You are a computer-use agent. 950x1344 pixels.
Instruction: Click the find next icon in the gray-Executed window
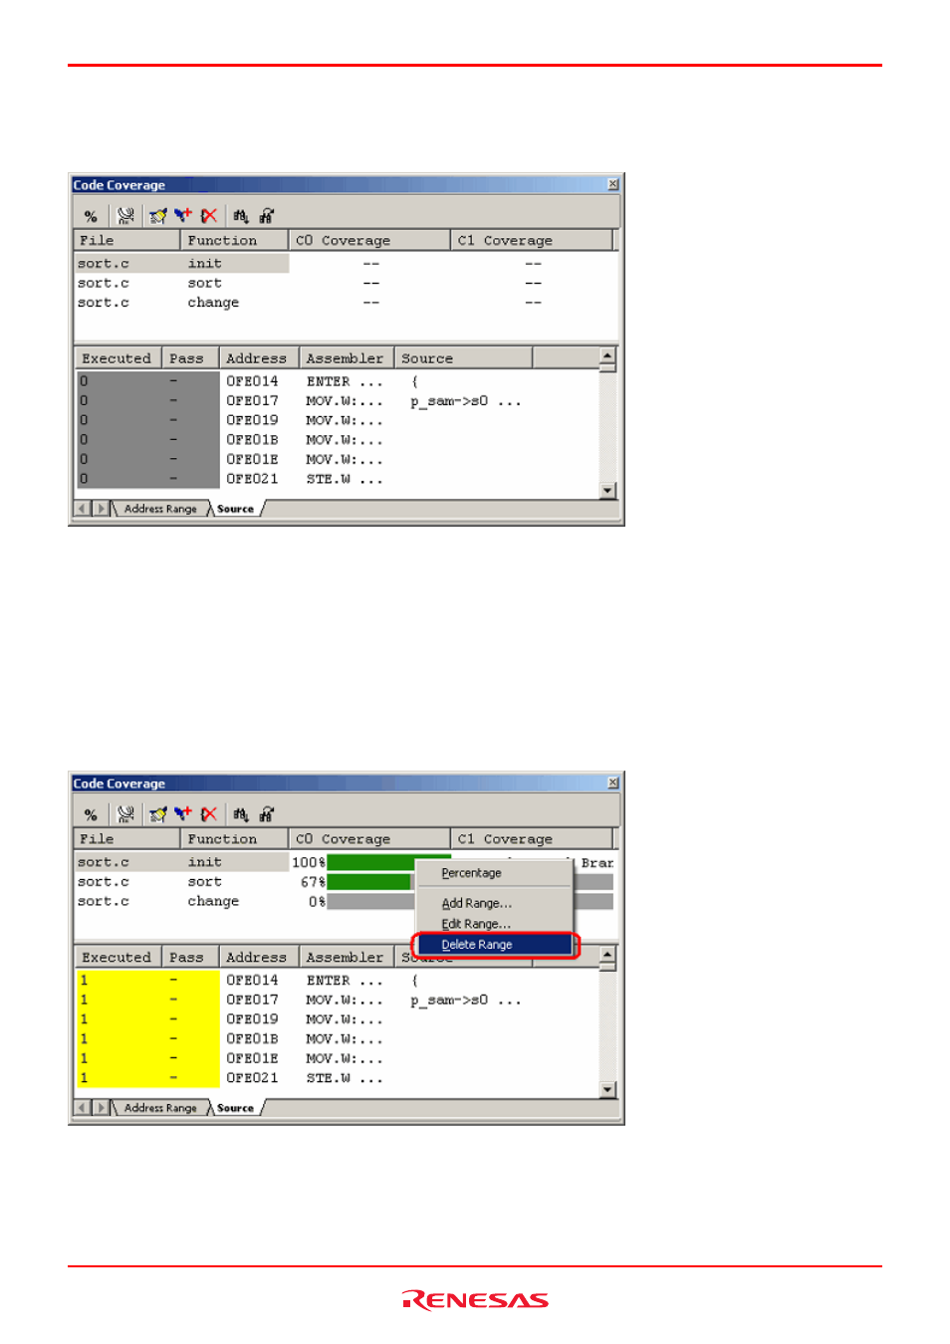click(x=266, y=216)
